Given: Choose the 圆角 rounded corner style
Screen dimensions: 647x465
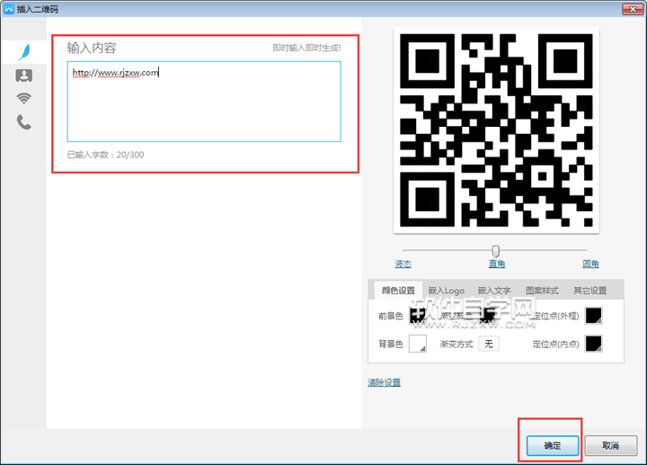Looking at the screenshot, I should click(590, 264).
